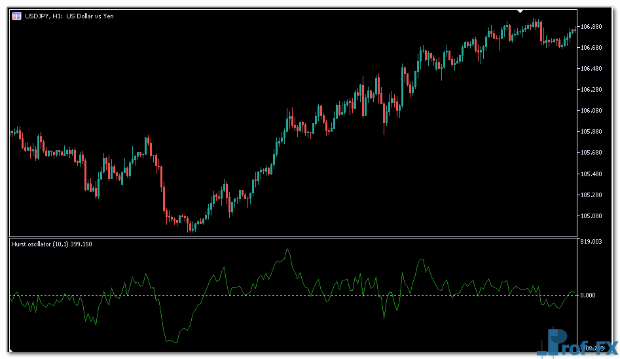Click the chart icon beside USDJPY title
Screen dimensions: 620x359
pos(16,16)
